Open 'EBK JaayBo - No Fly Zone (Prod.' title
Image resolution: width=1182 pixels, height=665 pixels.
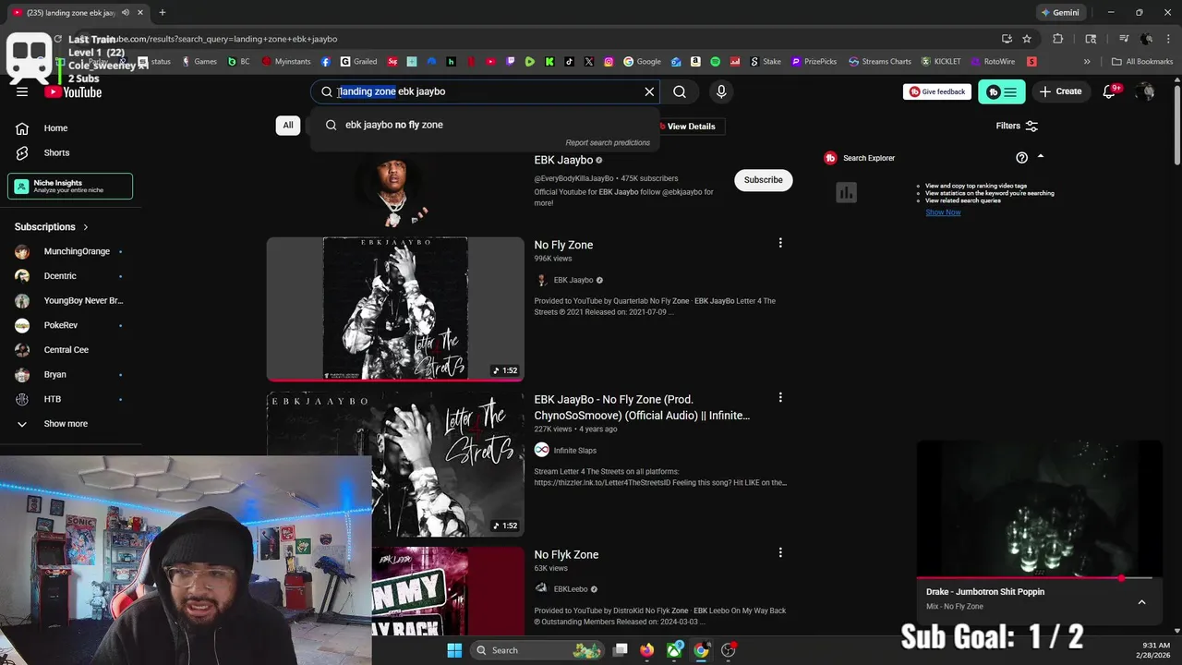(642, 407)
